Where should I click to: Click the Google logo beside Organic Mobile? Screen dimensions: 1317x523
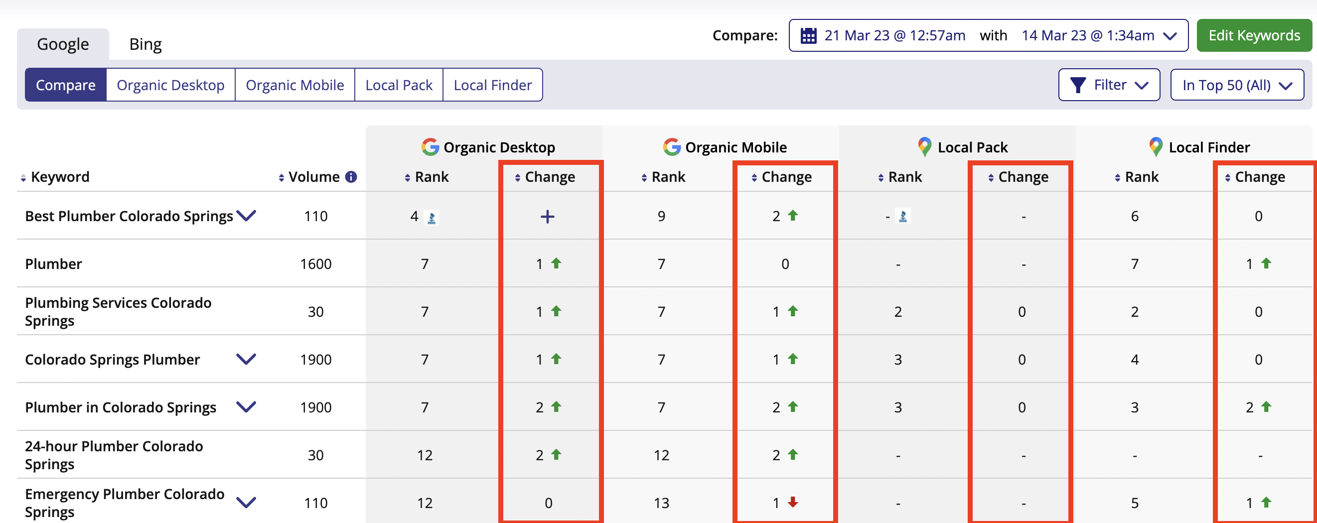(x=672, y=147)
